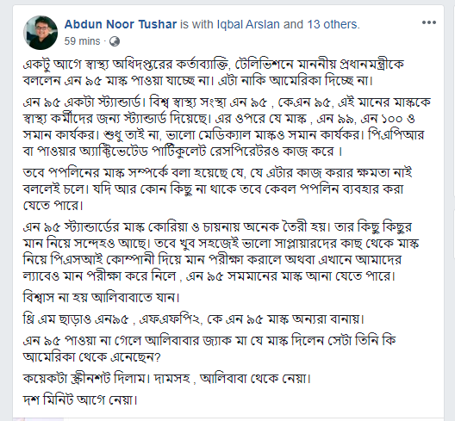
Task: Open the post via '59 mins' timestamp
Action: click(x=82, y=41)
